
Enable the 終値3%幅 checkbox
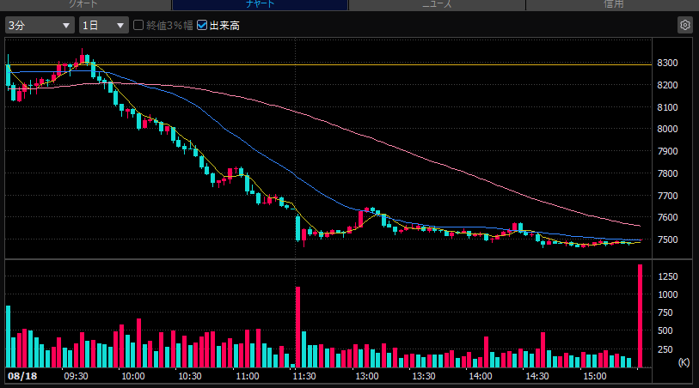[x=138, y=25]
